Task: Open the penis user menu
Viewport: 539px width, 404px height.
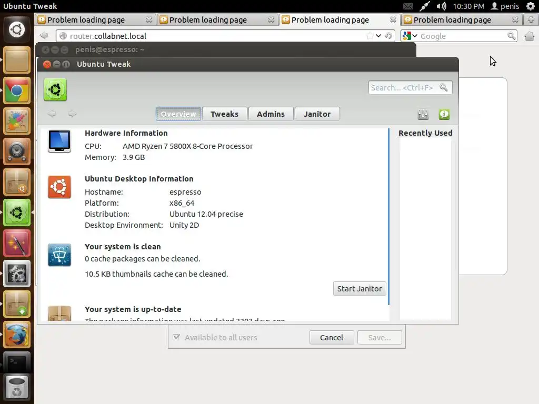Action: click(505, 6)
